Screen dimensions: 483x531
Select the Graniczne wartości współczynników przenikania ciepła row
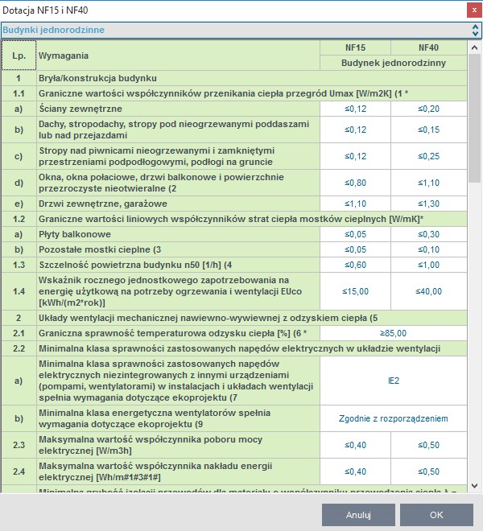pos(234,93)
